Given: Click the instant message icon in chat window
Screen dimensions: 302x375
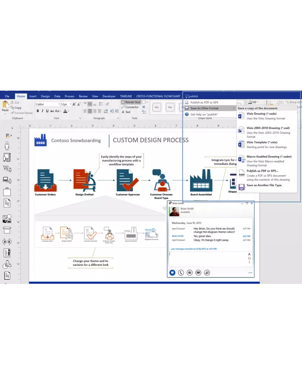Looking at the screenshot, I should coord(173,273).
